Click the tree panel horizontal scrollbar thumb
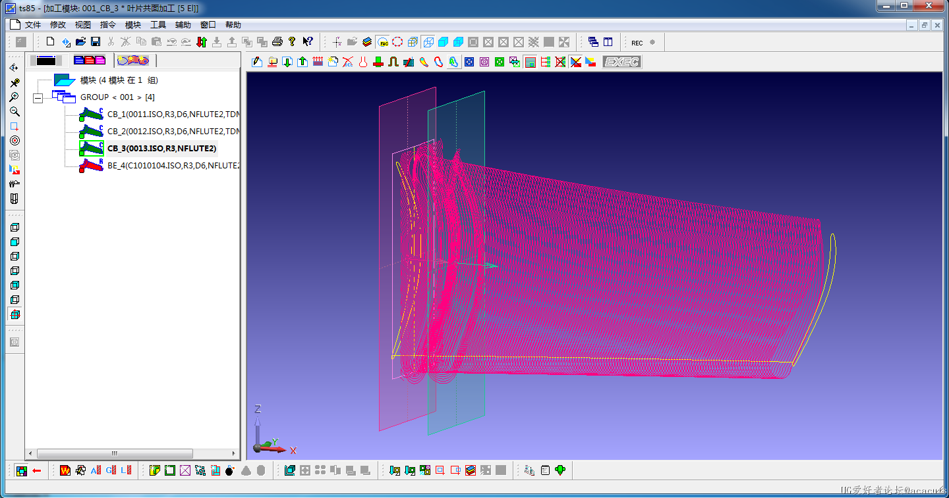 115,454
